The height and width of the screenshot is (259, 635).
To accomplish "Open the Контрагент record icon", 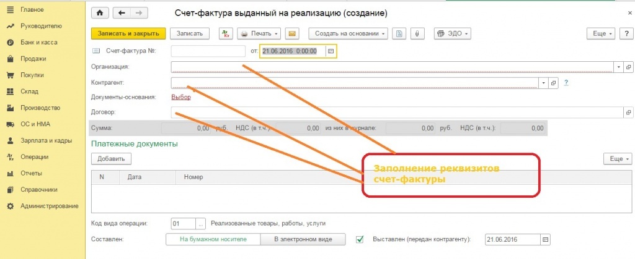I will click(x=554, y=83).
